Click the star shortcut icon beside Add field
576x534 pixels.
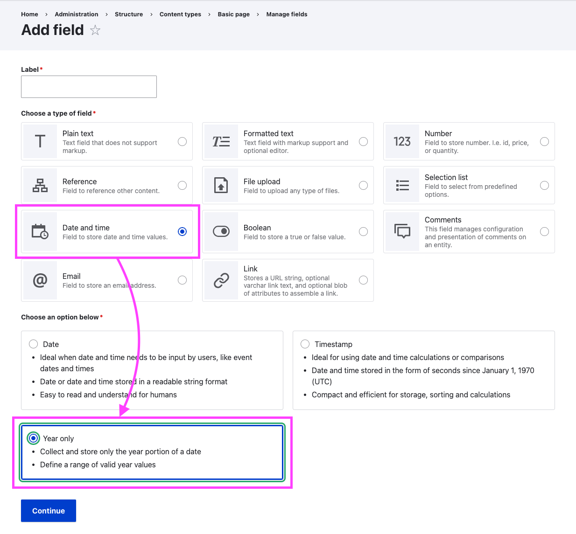pos(95,30)
